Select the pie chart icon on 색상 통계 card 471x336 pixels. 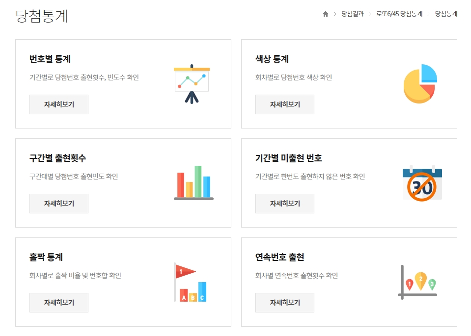pyautogui.click(x=420, y=83)
